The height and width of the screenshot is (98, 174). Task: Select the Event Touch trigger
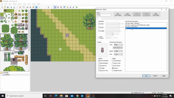[113, 66]
